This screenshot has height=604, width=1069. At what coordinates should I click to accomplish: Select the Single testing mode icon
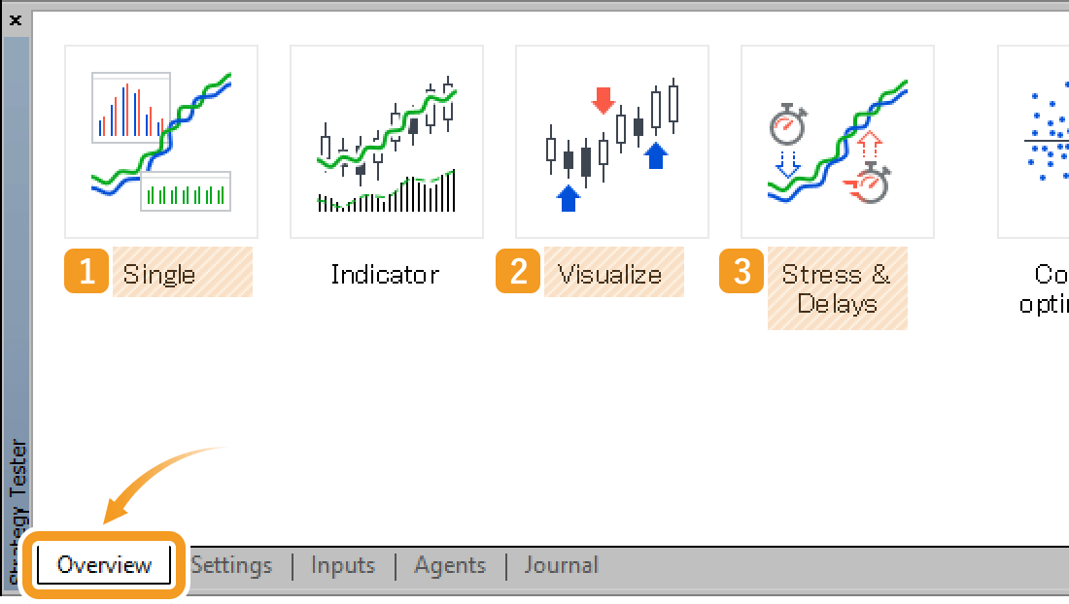click(x=160, y=141)
